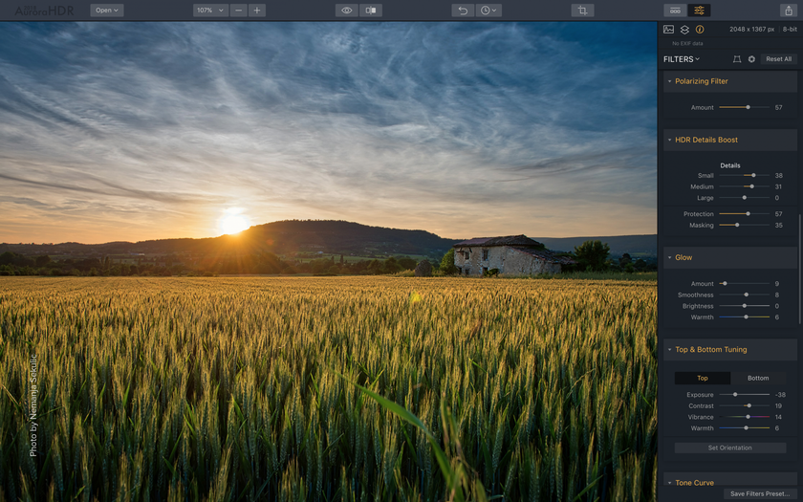Open the Open file dropdown

tap(106, 11)
